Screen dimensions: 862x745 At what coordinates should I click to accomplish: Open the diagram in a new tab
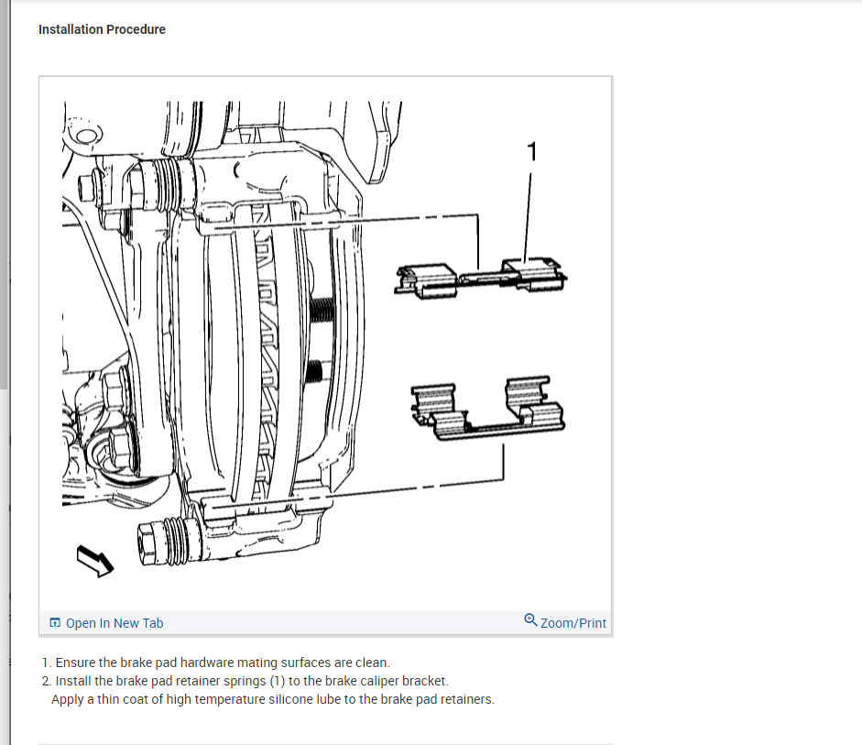(115, 623)
